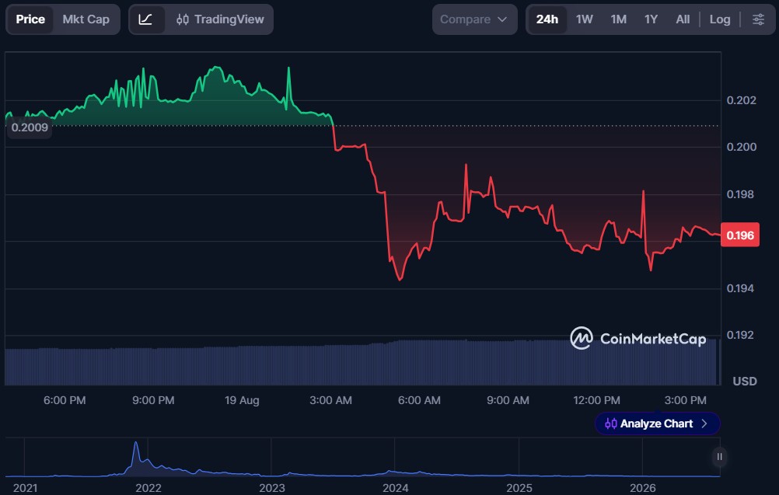
Task: Click the 2025 label on the overview timeline
Action: coord(519,488)
